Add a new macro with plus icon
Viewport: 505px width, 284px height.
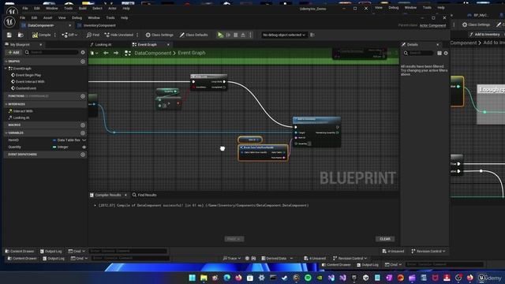pyautogui.click(x=83, y=125)
